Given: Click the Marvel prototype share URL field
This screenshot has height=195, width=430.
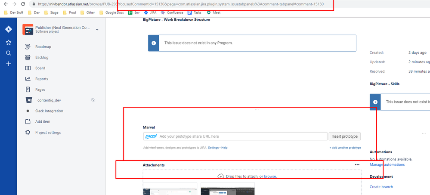Looking at the screenshot, I should [x=235, y=136].
